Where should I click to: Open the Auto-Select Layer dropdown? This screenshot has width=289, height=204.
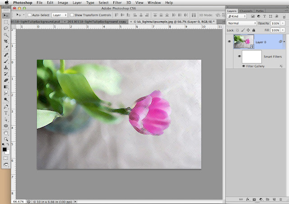[59, 15]
